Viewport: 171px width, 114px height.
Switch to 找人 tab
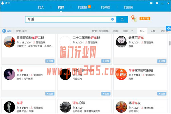(41, 7)
